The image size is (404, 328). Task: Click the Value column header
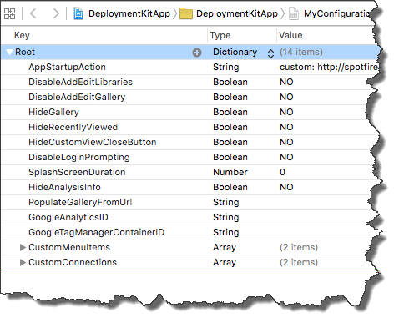tap(290, 35)
